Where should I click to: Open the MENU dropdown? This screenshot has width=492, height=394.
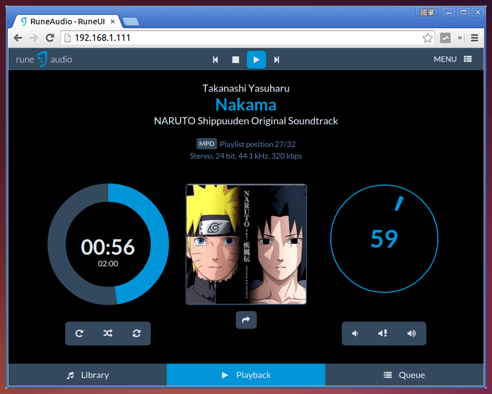(x=452, y=59)
